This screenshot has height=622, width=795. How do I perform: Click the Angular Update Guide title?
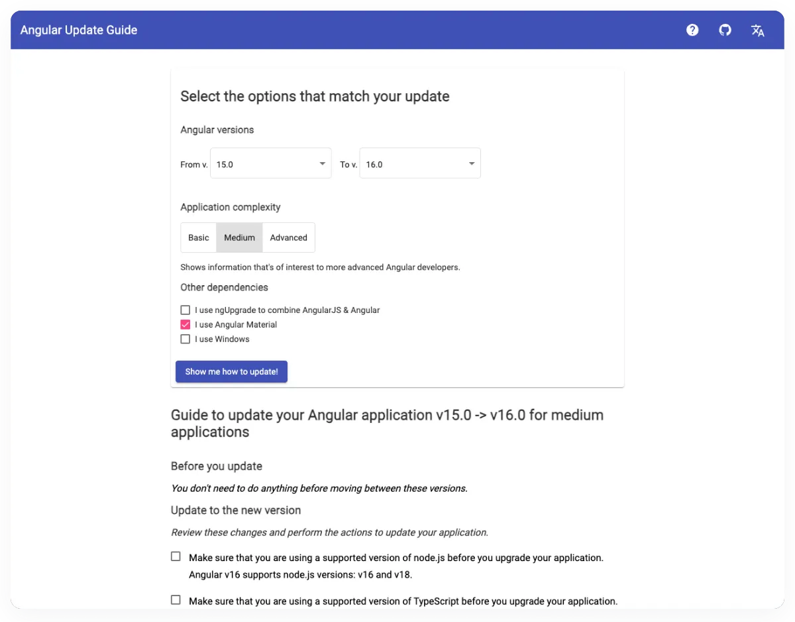point(79,30)
